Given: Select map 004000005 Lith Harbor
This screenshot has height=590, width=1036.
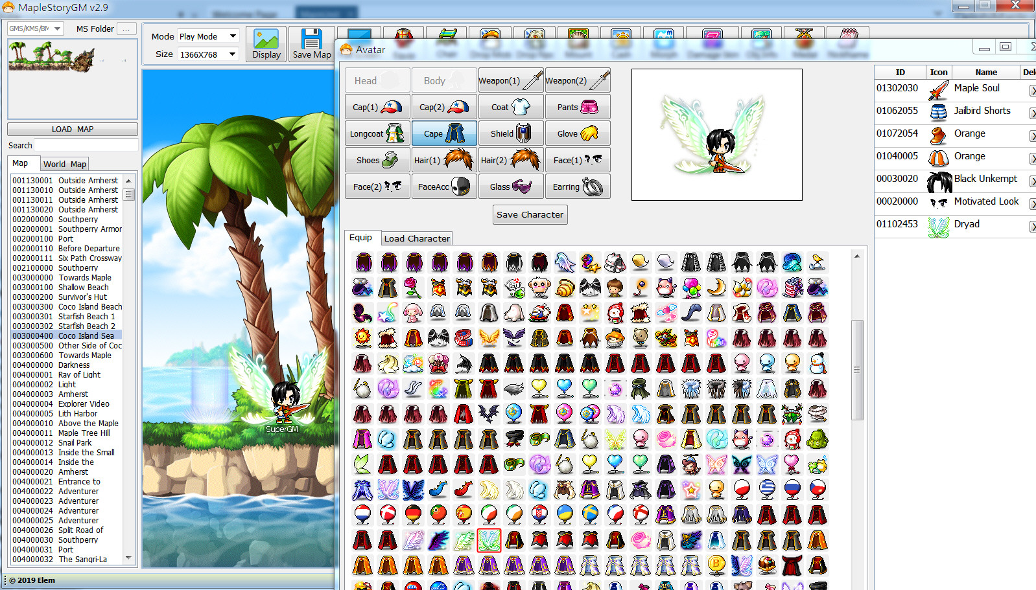Looking at the screenshot, I should tap(67, 413).
